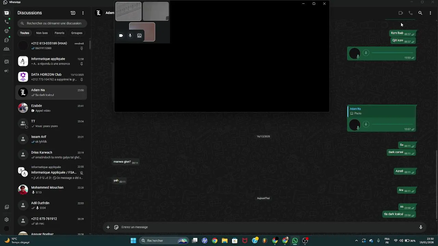The height and width of the screenshot is (246, 438).
Task: Open the Adam Na chat row
Action: (x=51, y=93)
